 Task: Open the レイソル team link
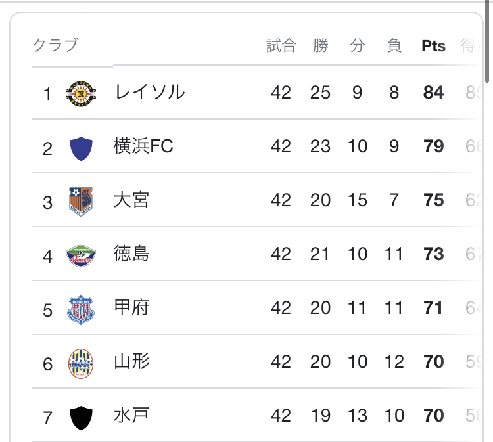pos(149,93)
